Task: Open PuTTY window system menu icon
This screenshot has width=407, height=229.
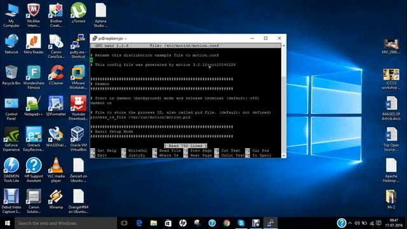Action: 95,38
